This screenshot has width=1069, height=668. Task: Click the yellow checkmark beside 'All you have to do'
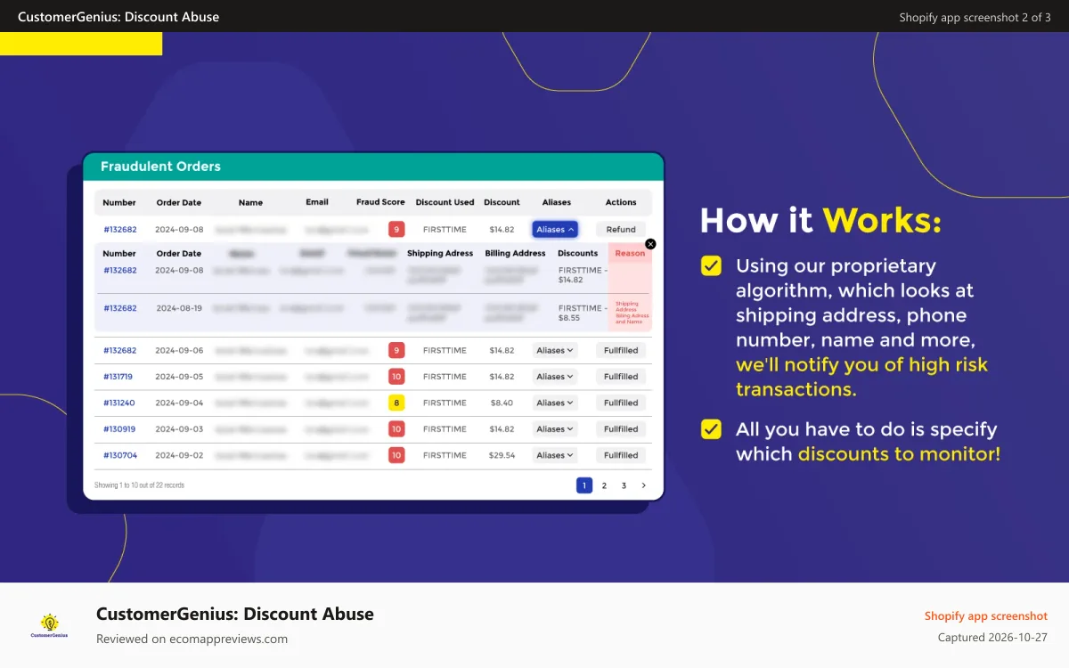(711, 429)
